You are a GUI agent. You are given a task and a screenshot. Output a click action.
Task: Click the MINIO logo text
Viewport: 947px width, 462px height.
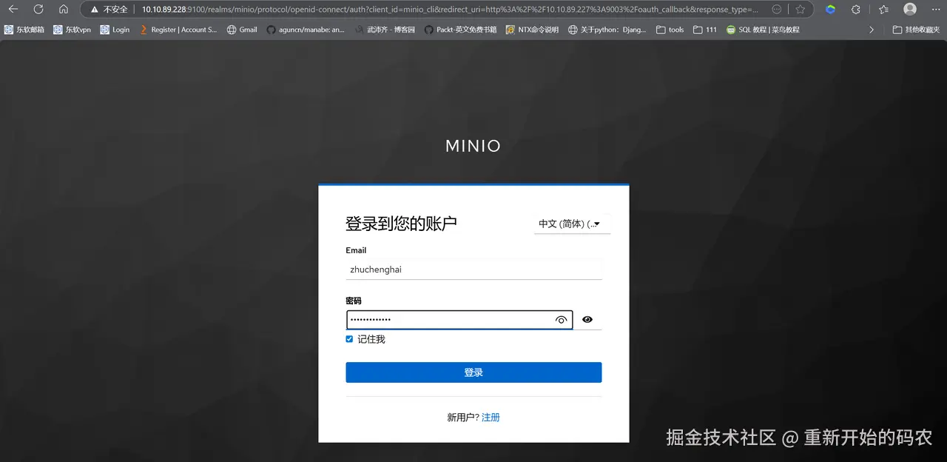click(x=473, y=147)
